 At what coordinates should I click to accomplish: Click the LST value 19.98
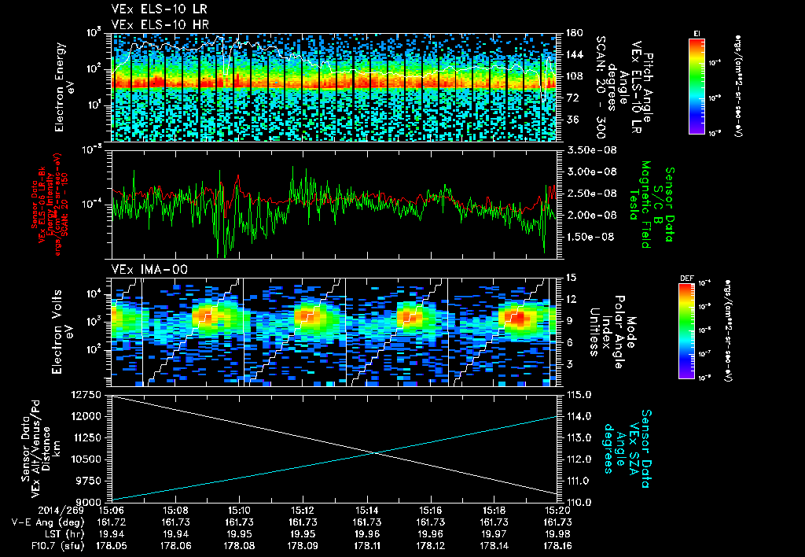pyautogui.click(x=557, y=534)
